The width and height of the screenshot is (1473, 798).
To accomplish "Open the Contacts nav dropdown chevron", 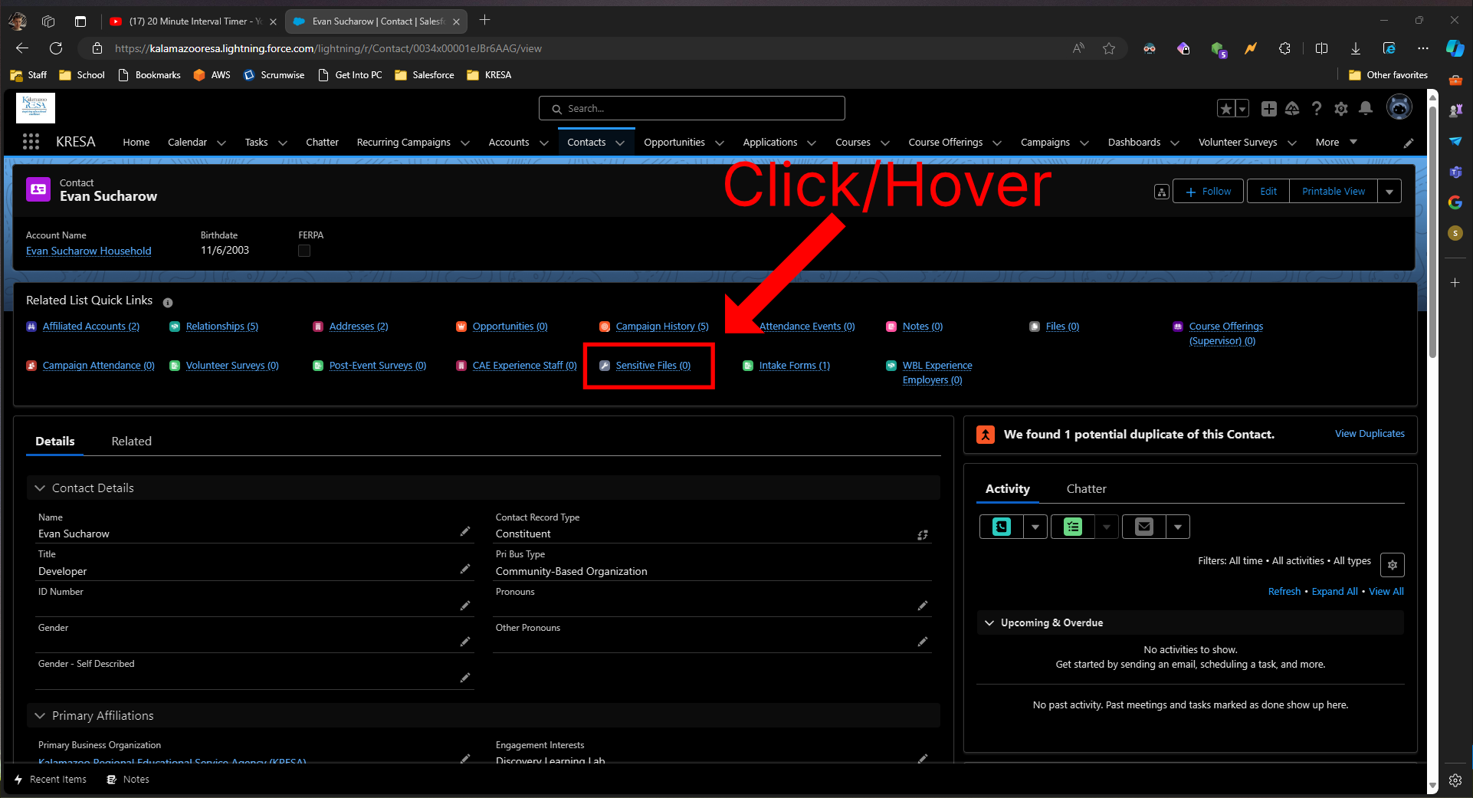I will pos(620,143).
